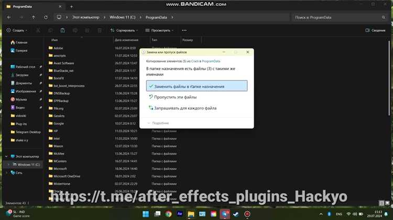The image size is (393, 220).
Task: Open the Сортировать sort dropdown
Action: [124, 30]
